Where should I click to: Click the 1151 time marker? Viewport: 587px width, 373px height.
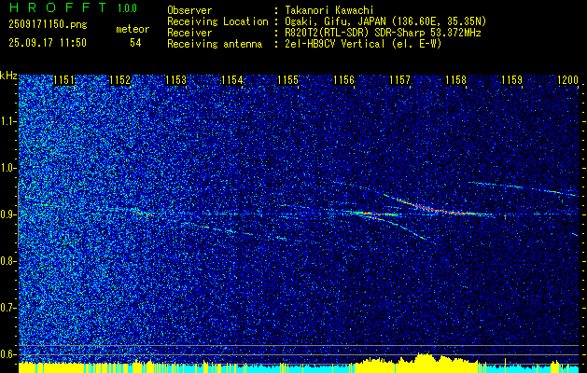pos(64,80)
